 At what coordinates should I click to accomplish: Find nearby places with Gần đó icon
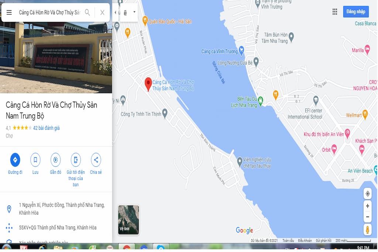(55, 160)
